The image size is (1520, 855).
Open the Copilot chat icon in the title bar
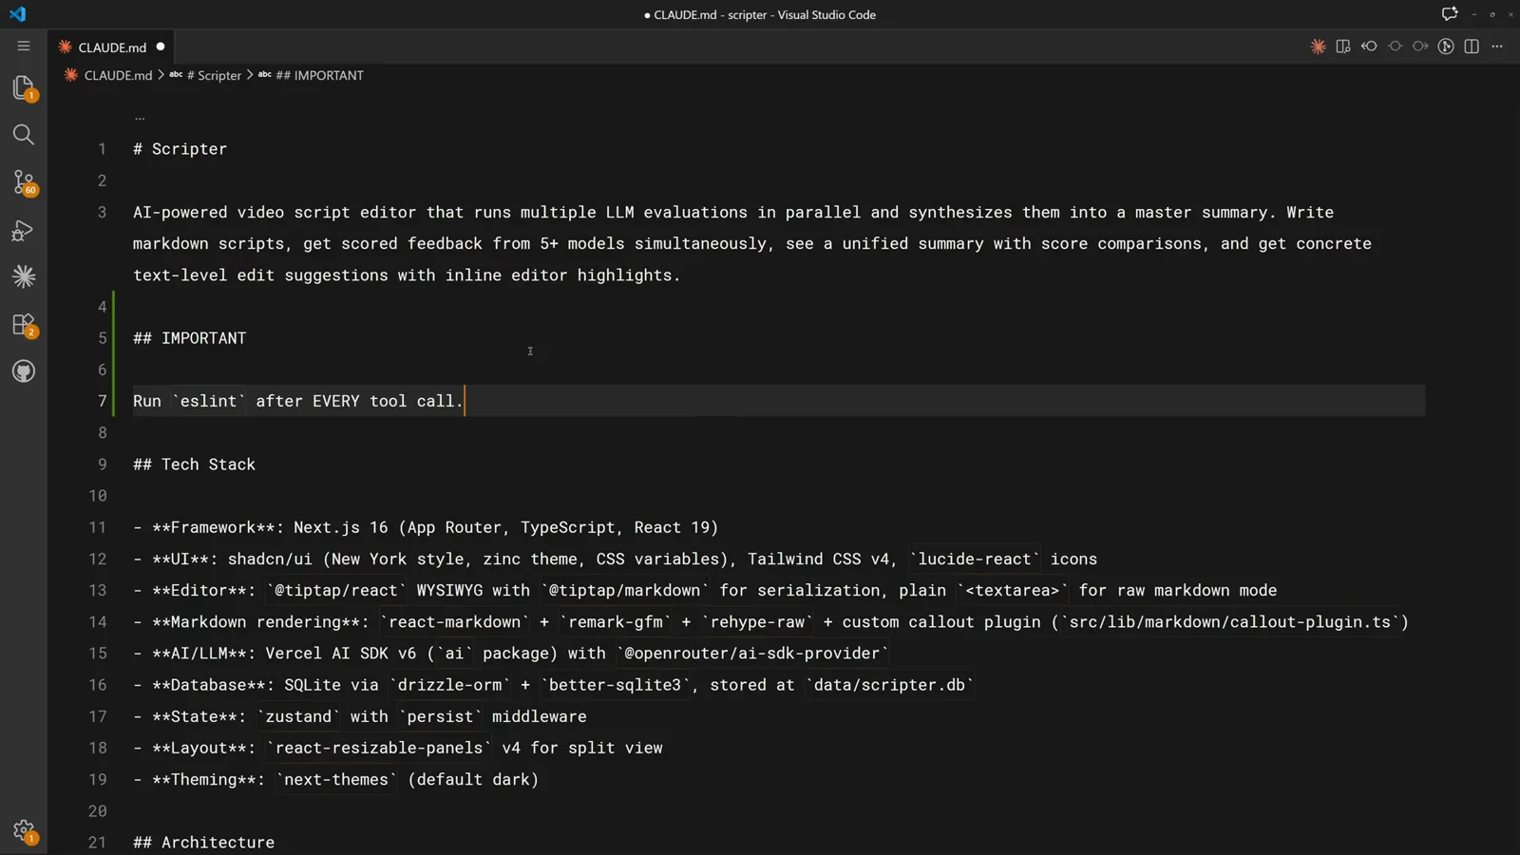point(1450,14)
